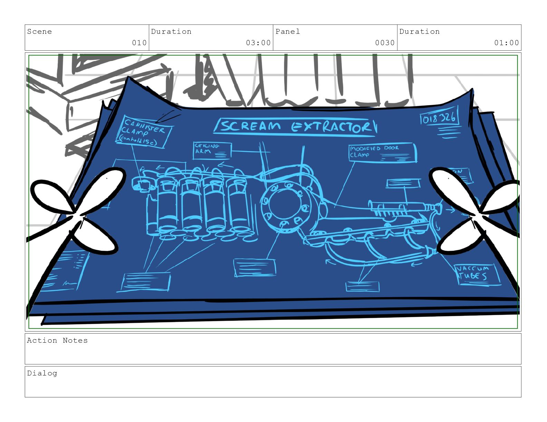Click the CEILING ARM label box
The image size is (547, 422).
tap(212, 151)
